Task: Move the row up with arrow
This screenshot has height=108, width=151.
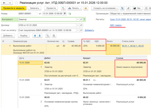Action: [x=35, y=35]
